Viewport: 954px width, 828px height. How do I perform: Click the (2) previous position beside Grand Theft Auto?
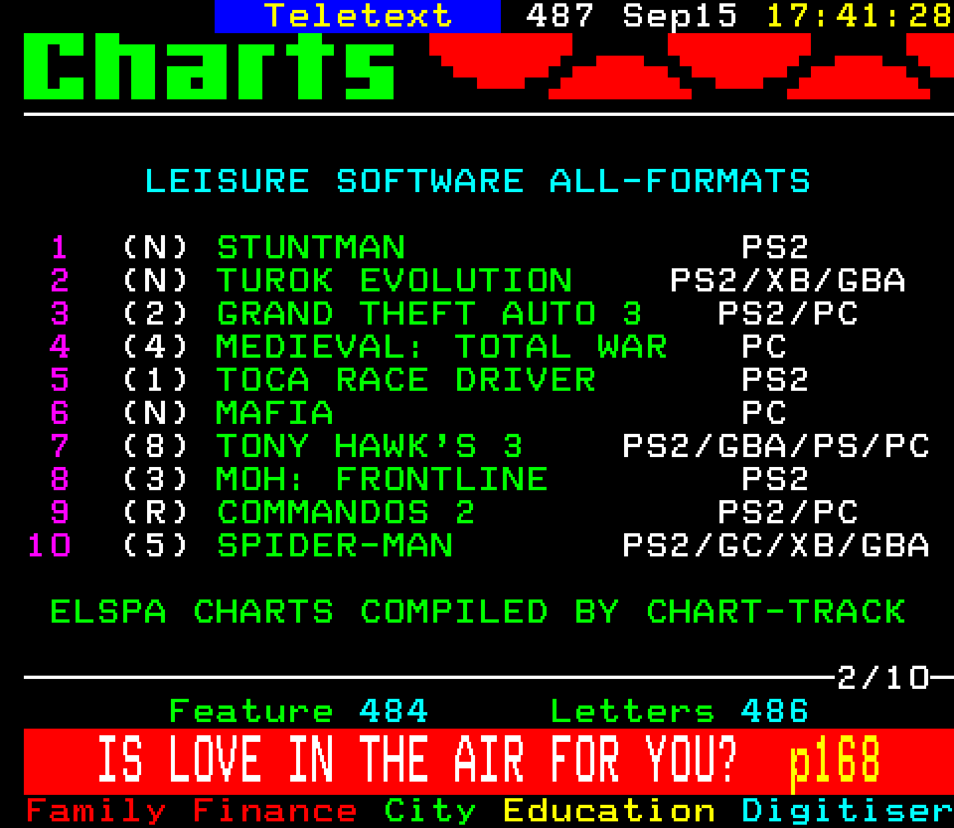coord(156,314)
